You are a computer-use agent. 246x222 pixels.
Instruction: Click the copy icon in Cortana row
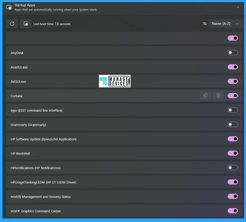click(206, 96)
